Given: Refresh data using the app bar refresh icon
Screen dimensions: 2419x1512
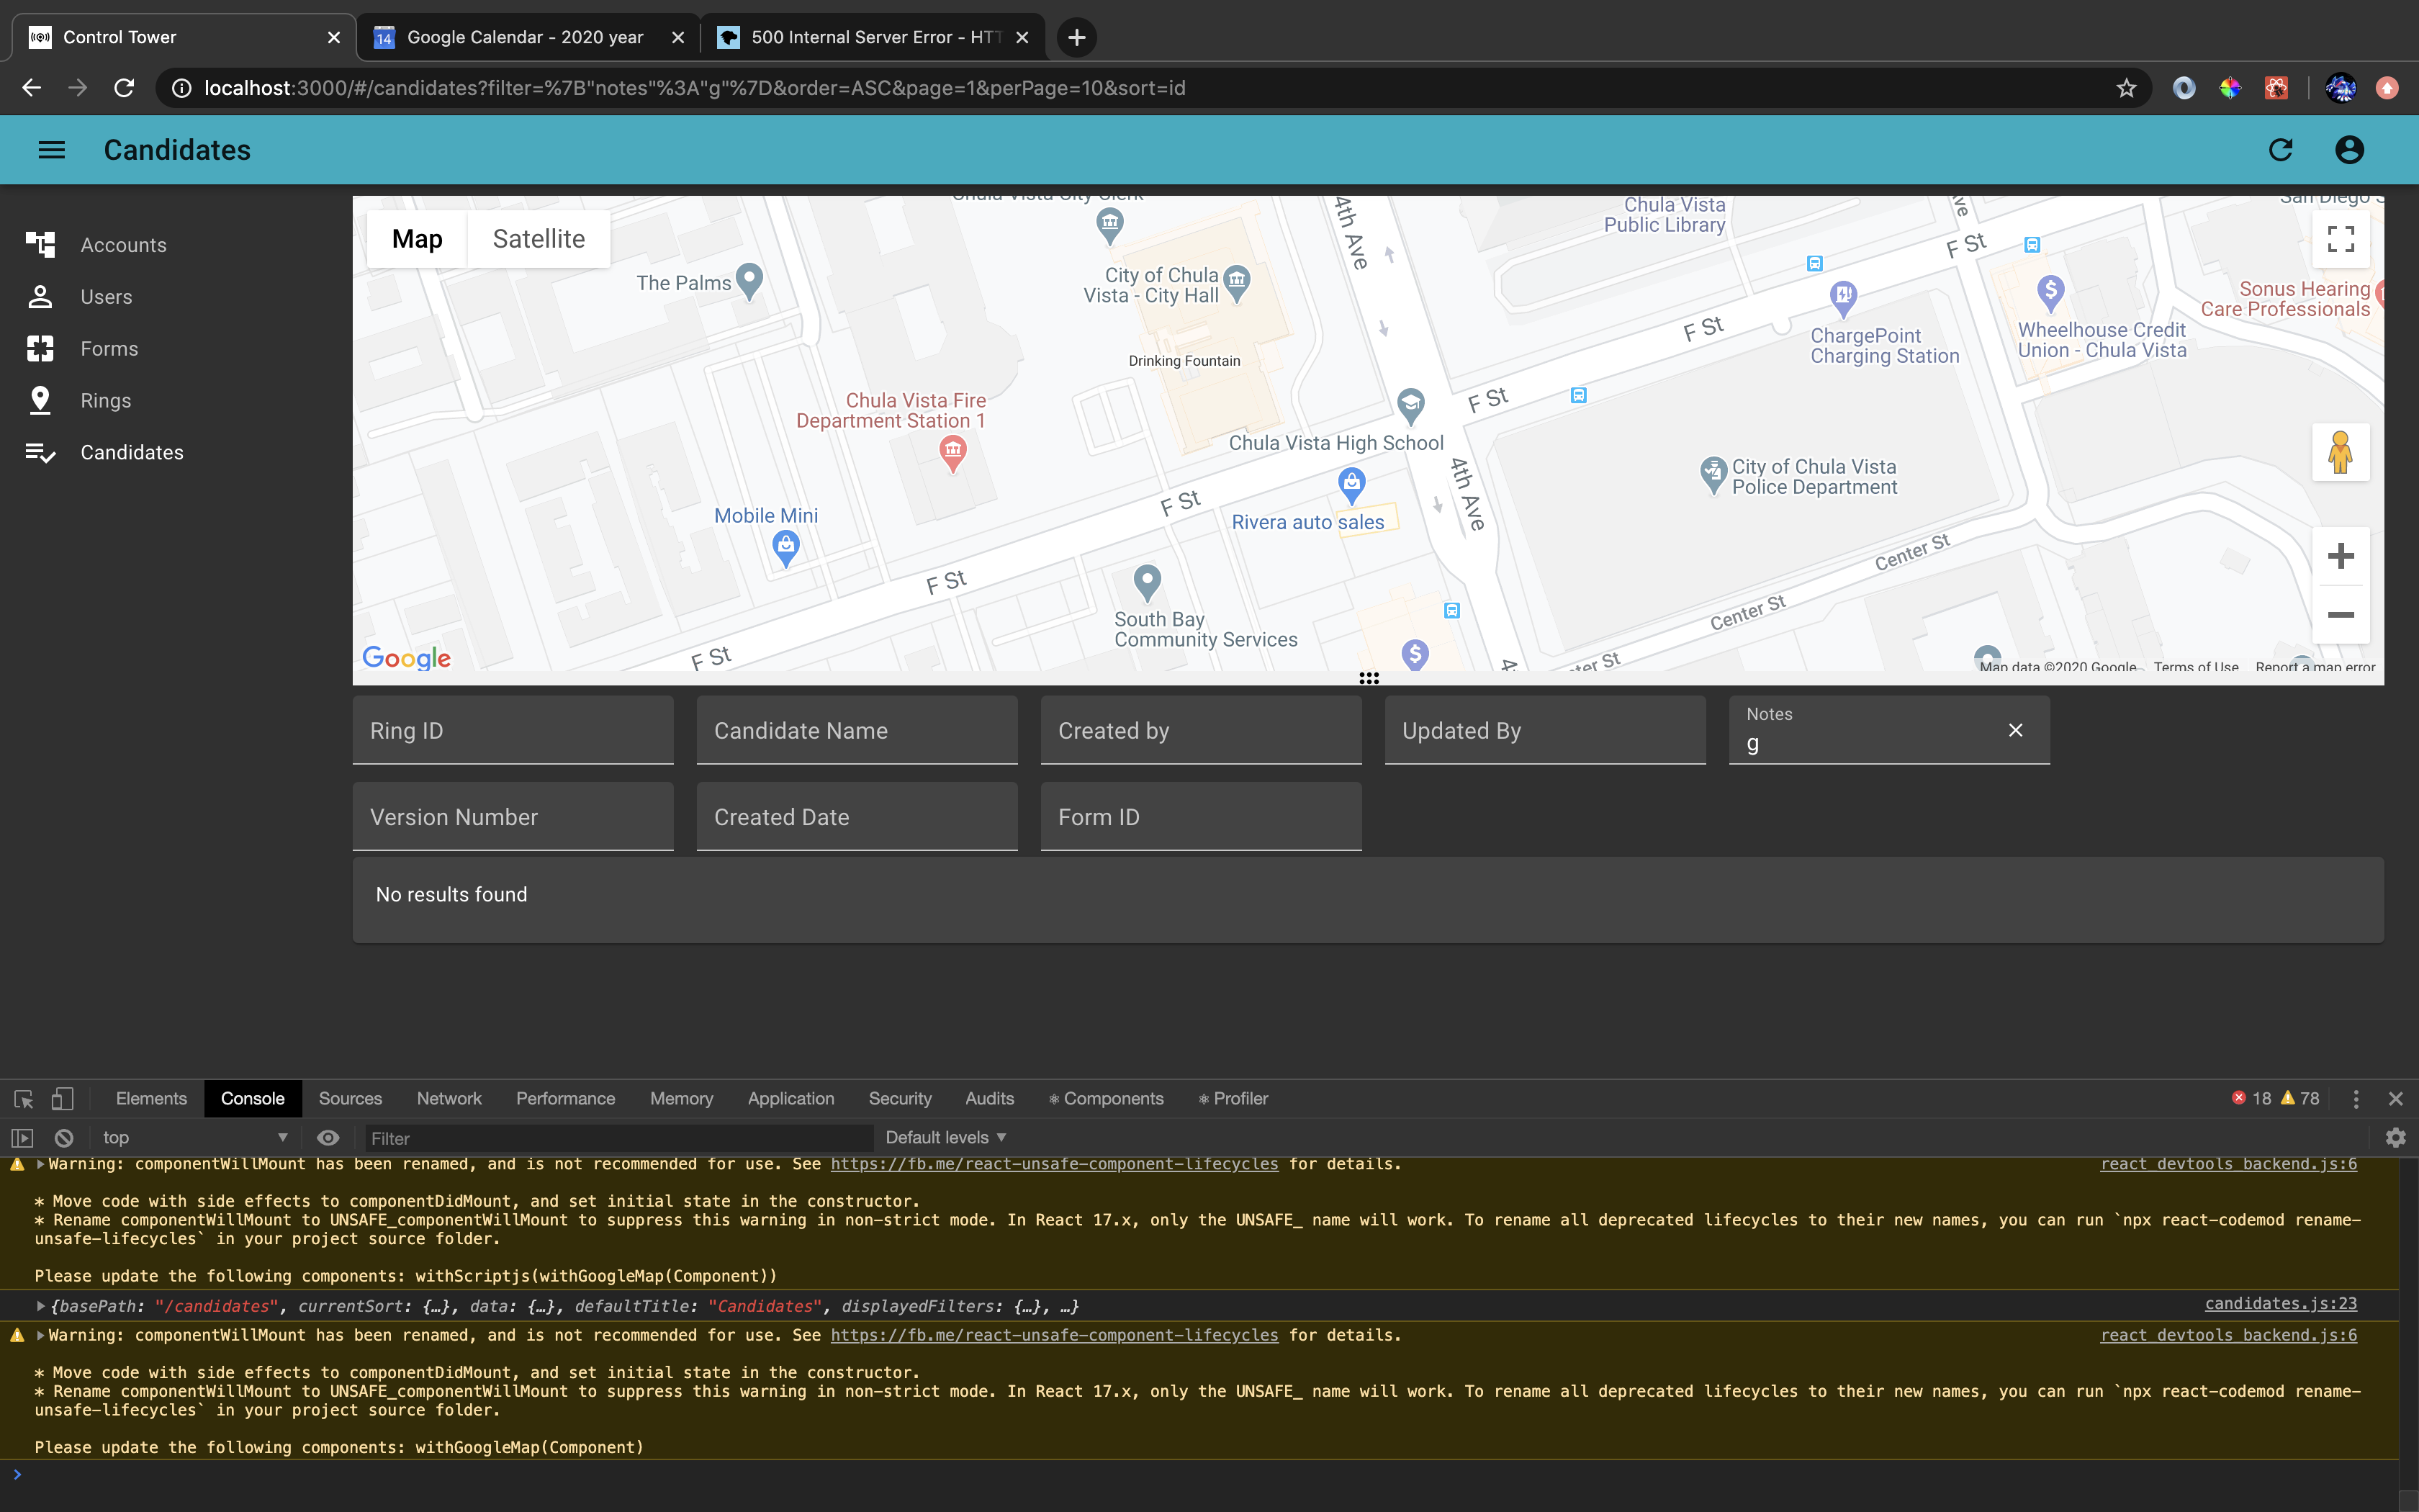Looking at the screenshot, I should click(2280, 149).
